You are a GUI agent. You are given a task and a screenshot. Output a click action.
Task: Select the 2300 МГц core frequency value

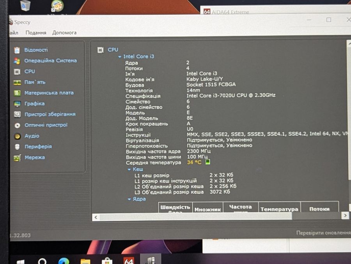pos(199,151)
